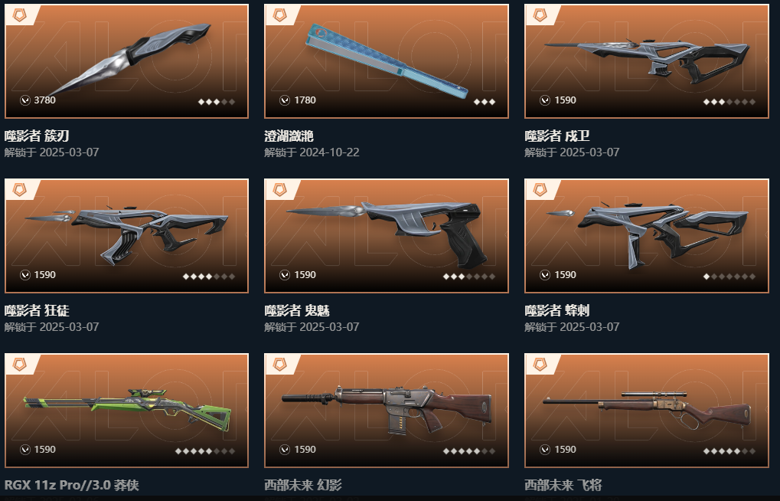Click the VP currency icon beside 1780

point(285,100)
